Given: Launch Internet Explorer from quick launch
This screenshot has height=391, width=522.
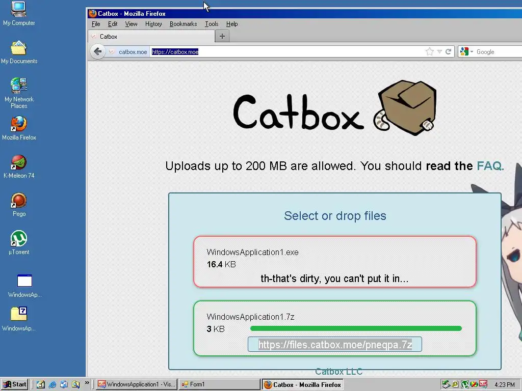Looking at the screenshot, I should pos(53,384).
